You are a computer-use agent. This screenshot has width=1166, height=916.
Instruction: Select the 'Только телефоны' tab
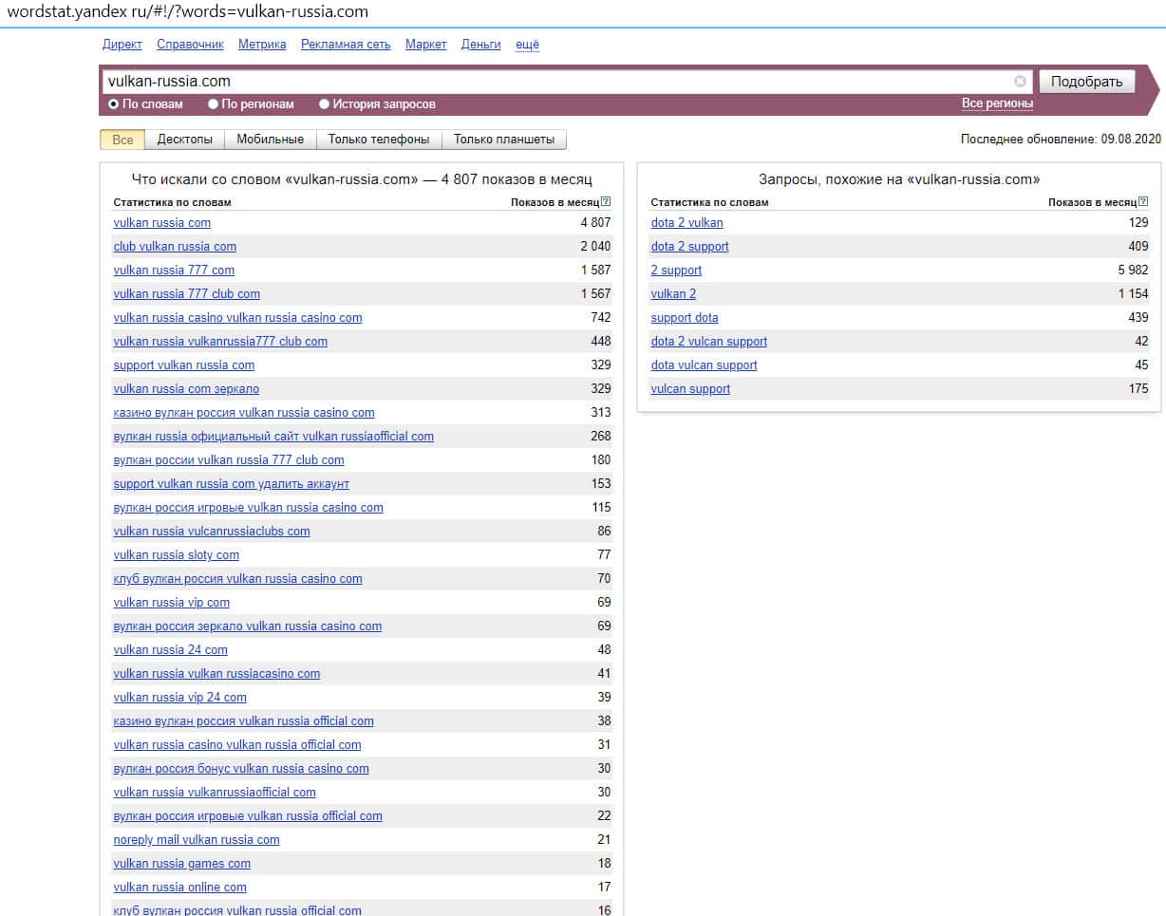(378, 140)
